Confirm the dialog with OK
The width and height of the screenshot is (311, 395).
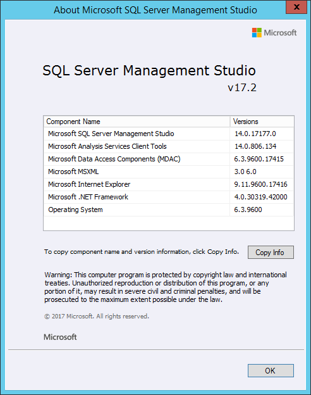click(271, 370)
